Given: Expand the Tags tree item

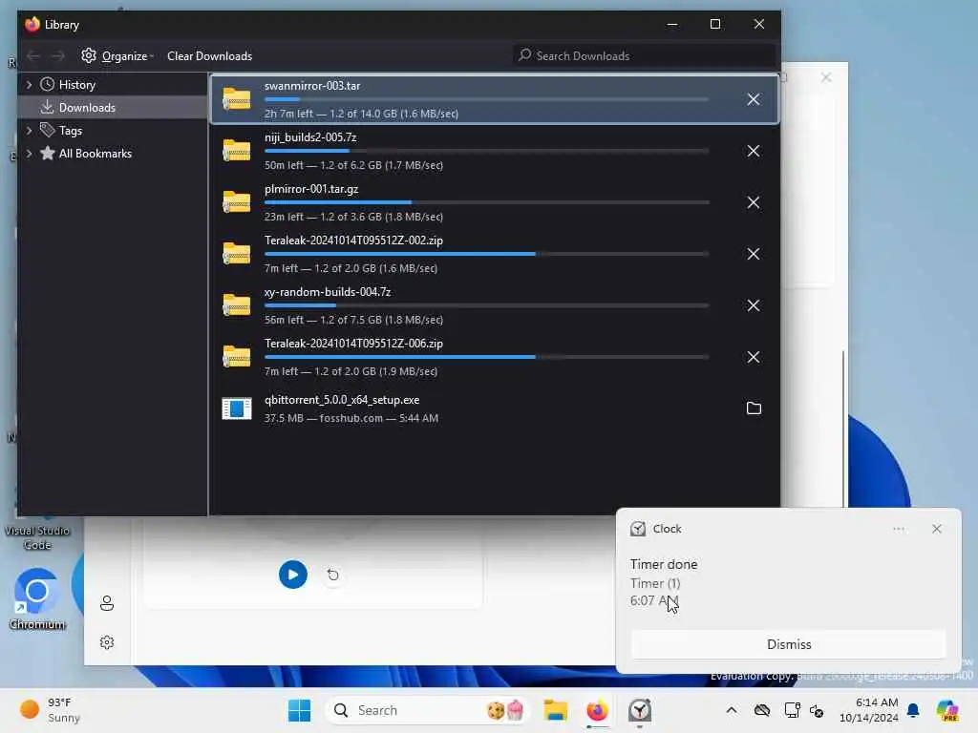Looking at the screenshot, I should coord(29,130).
